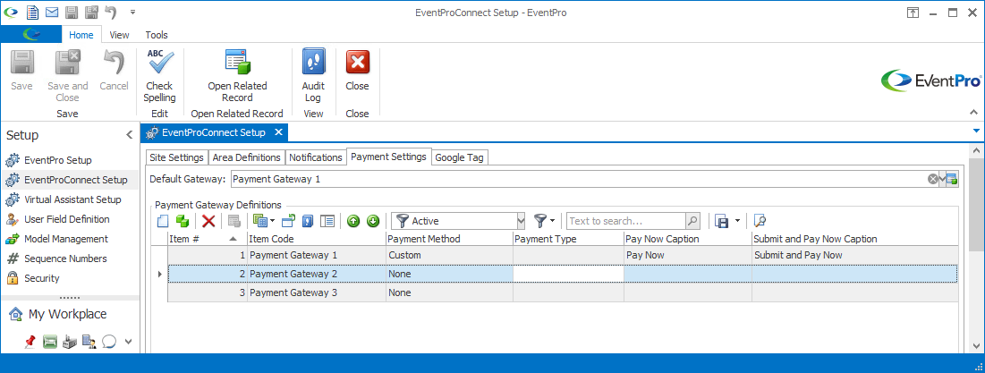Viewport: 985px width, 373px height.
Task: Click the small Save and Close icon in the title bar
Action: 91,12
